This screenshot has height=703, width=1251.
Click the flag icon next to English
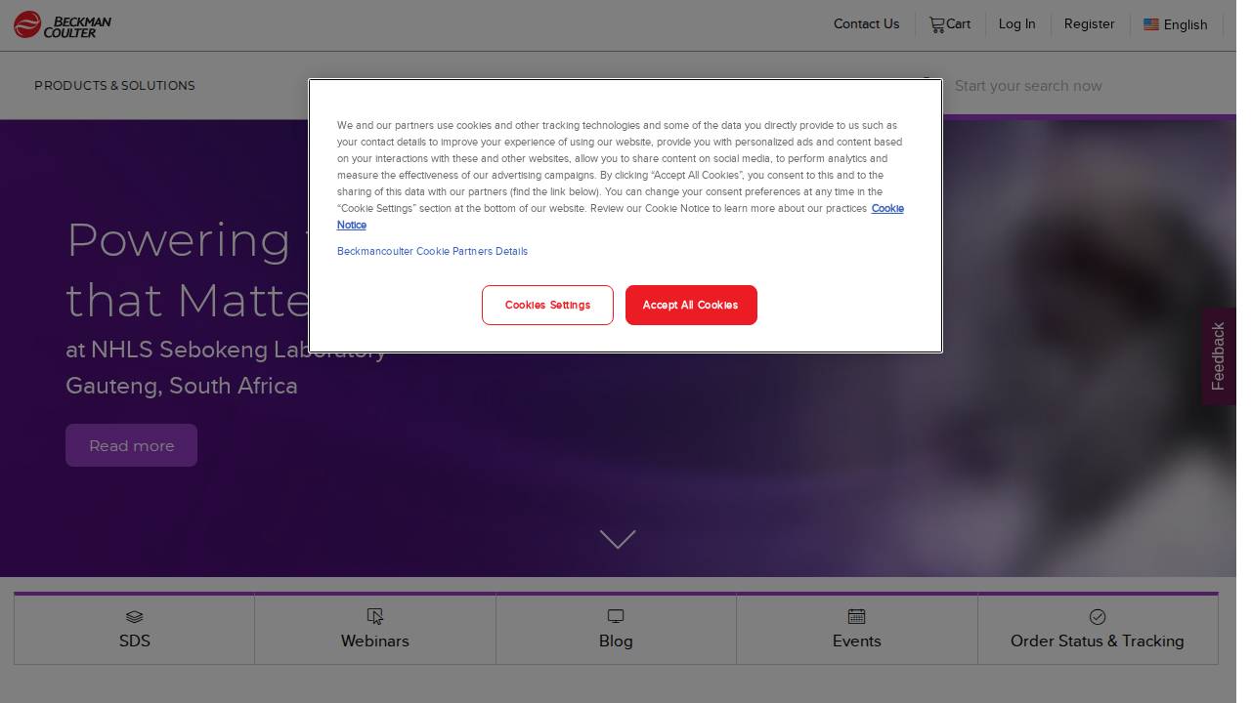coord(1151,24)
